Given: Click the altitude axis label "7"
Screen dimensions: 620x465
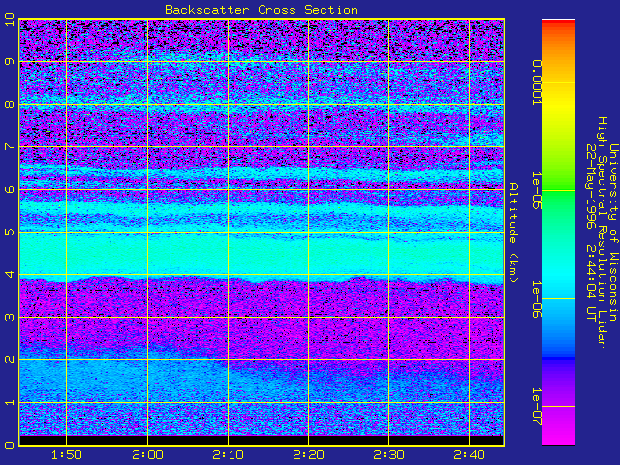Looking at the screenshot, I should click(10, 147).
